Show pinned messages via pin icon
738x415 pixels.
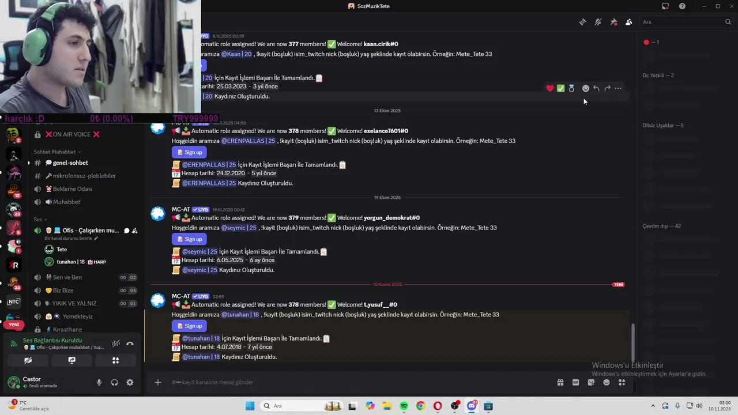(613, 22)
